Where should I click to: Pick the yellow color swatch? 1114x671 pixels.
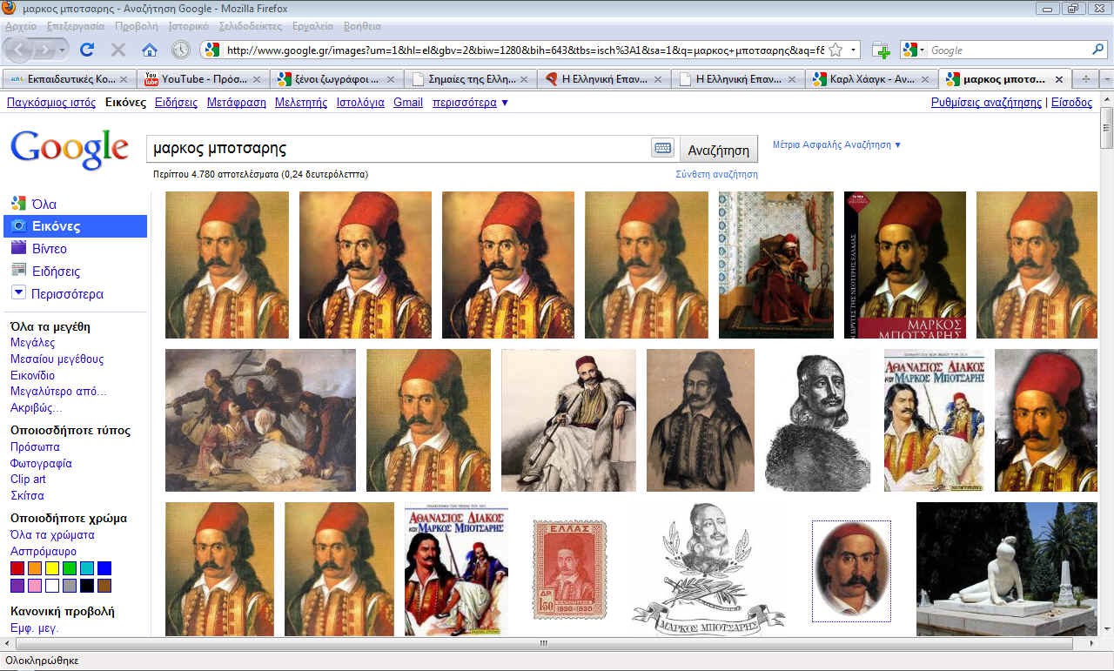click(x=52, y=568)
